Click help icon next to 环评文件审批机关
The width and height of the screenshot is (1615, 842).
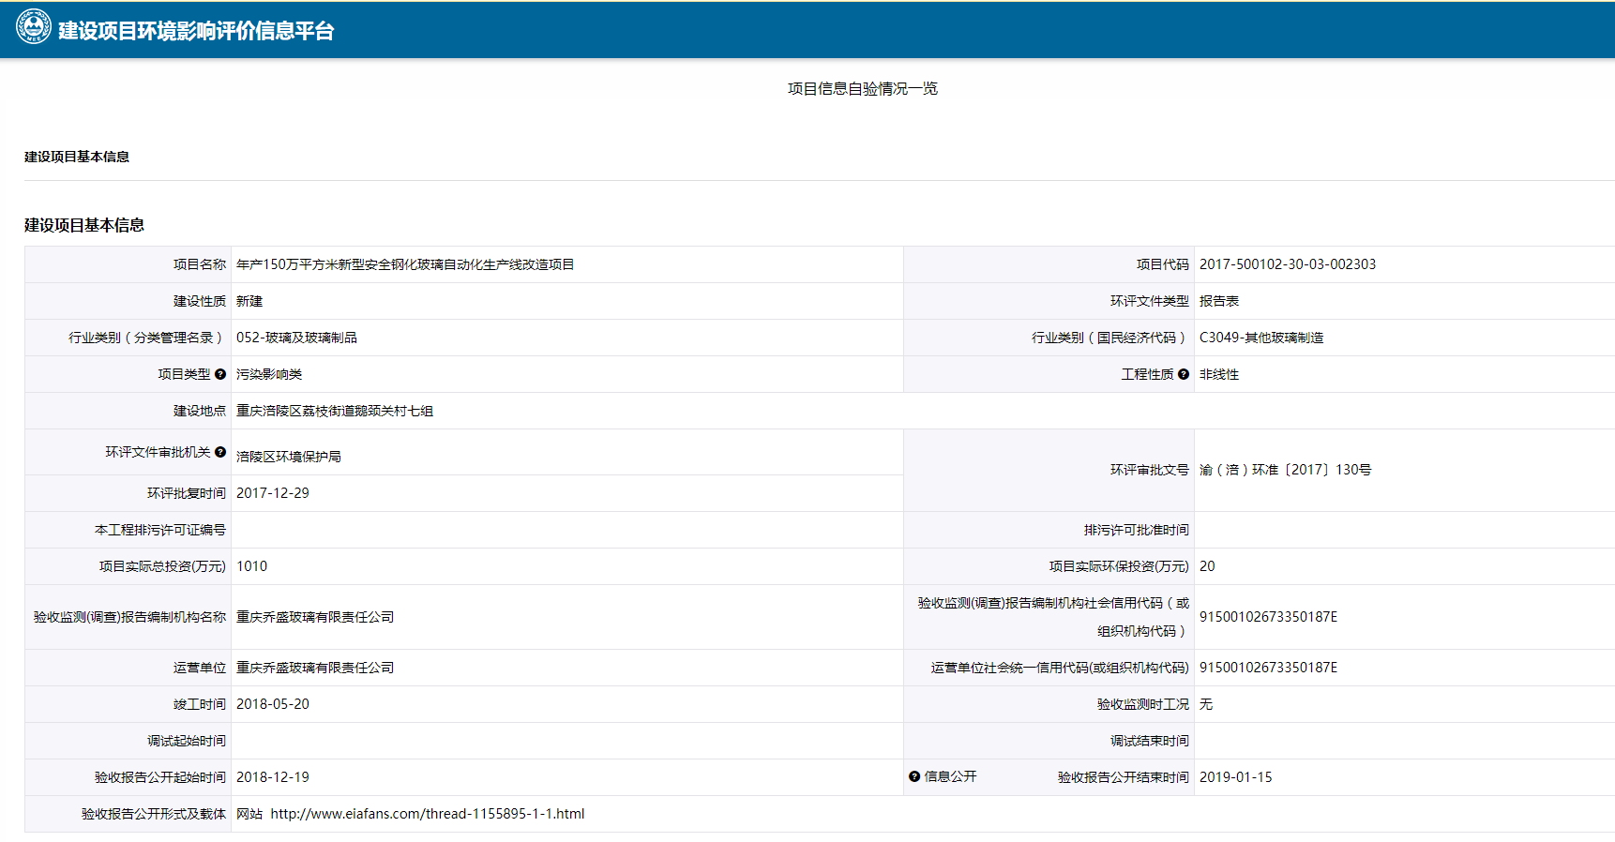[x=220, y=452]
